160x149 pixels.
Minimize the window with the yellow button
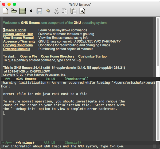[9, 4]
